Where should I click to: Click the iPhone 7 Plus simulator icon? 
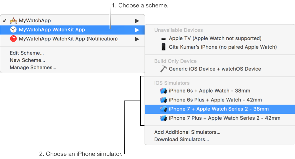point(163,118)
